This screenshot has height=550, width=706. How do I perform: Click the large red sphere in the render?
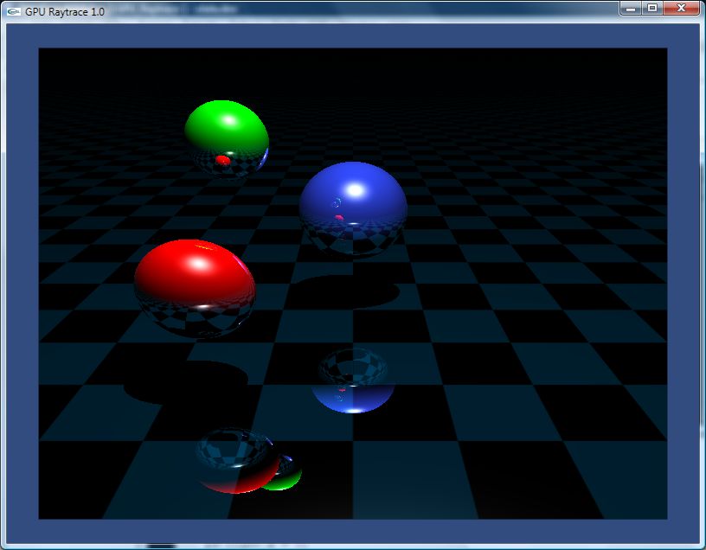coord(195,288)
